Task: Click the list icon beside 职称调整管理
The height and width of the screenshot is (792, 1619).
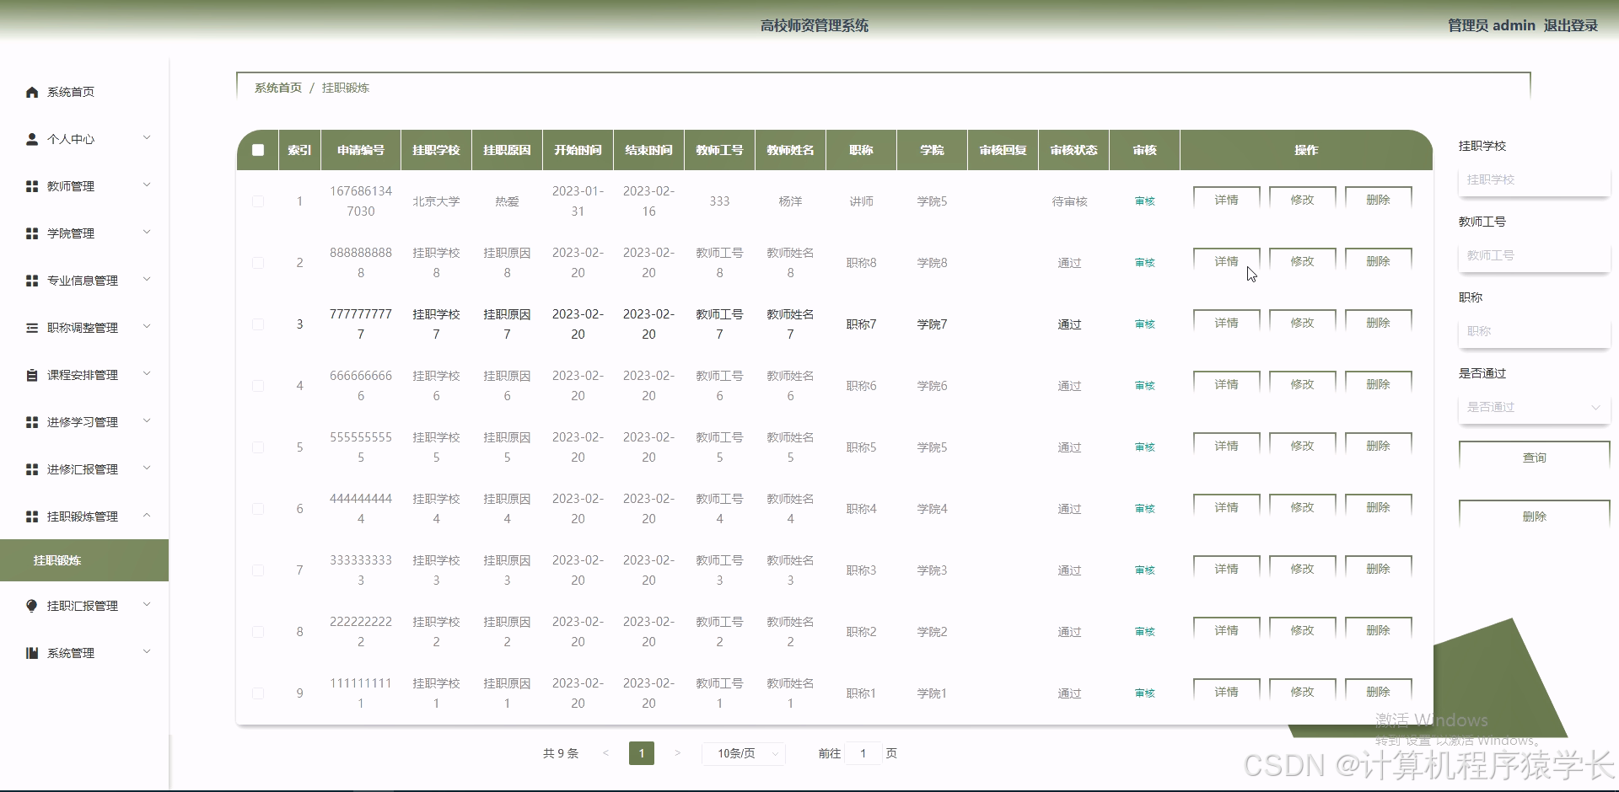Action: pos(32,328)
